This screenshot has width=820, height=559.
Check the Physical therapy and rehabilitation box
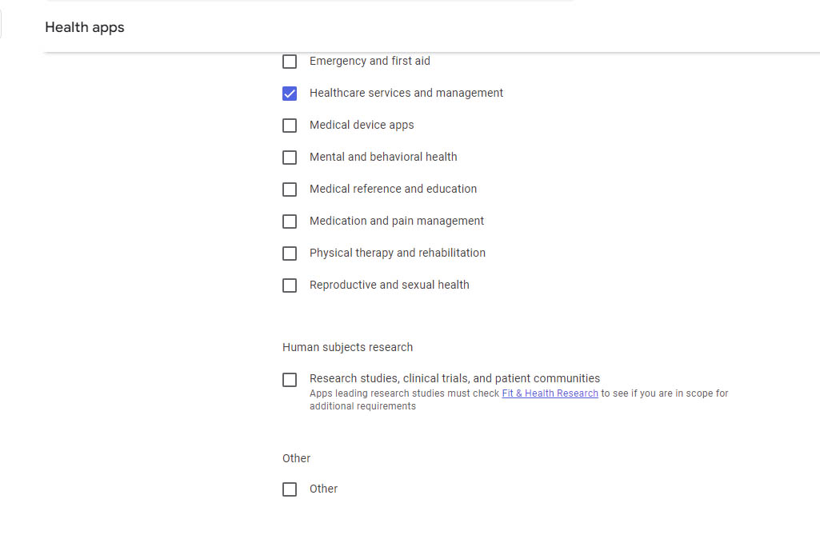coord(290,254)
